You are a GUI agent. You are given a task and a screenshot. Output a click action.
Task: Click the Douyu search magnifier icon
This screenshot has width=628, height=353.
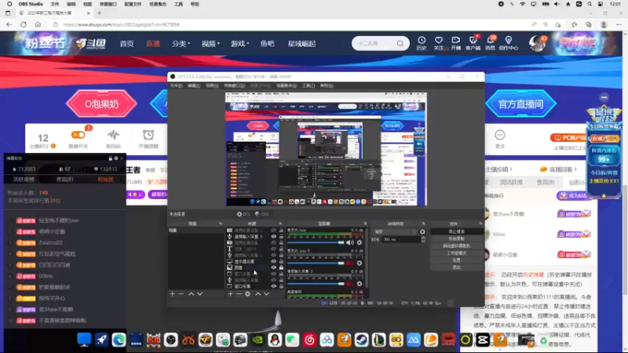pos(400,43)
